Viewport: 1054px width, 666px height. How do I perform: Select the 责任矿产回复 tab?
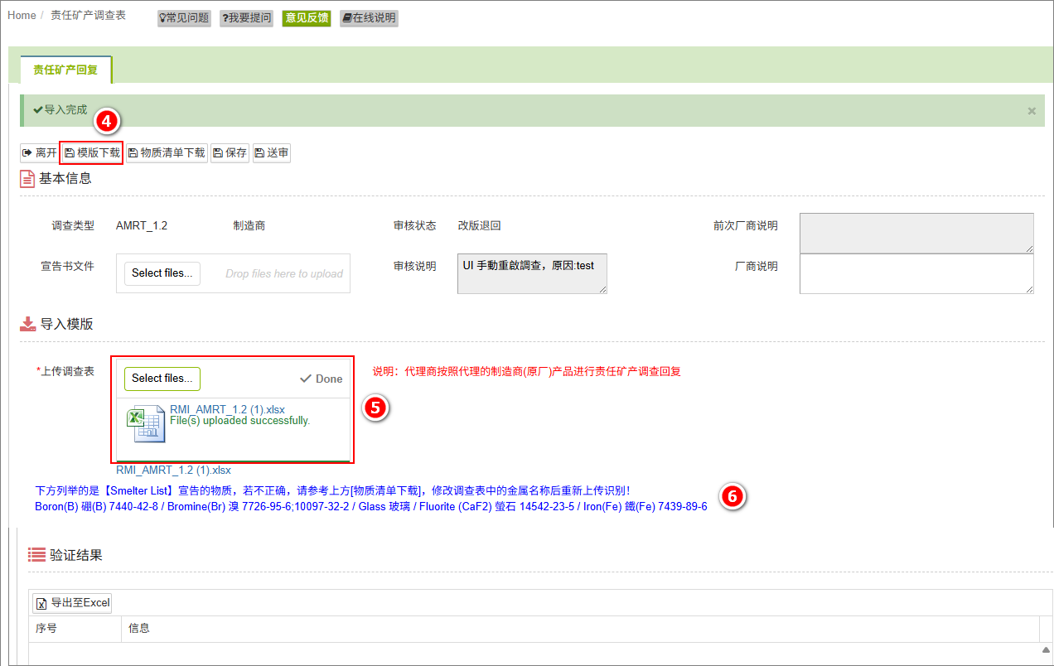pyautogui.click(x=65, y=70)
